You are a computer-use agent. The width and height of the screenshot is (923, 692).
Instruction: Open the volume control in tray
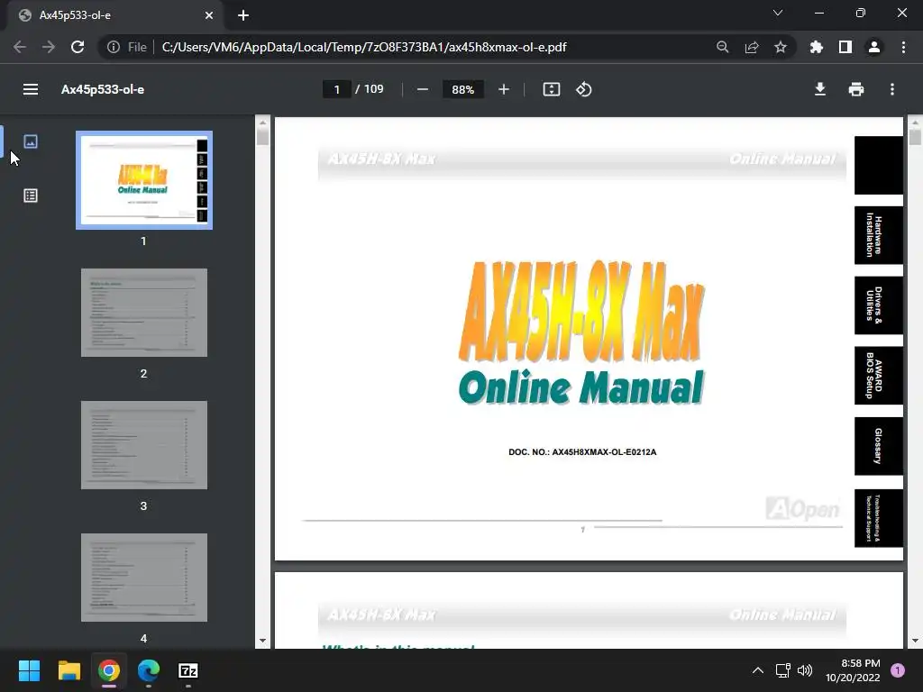pos(805,670)
